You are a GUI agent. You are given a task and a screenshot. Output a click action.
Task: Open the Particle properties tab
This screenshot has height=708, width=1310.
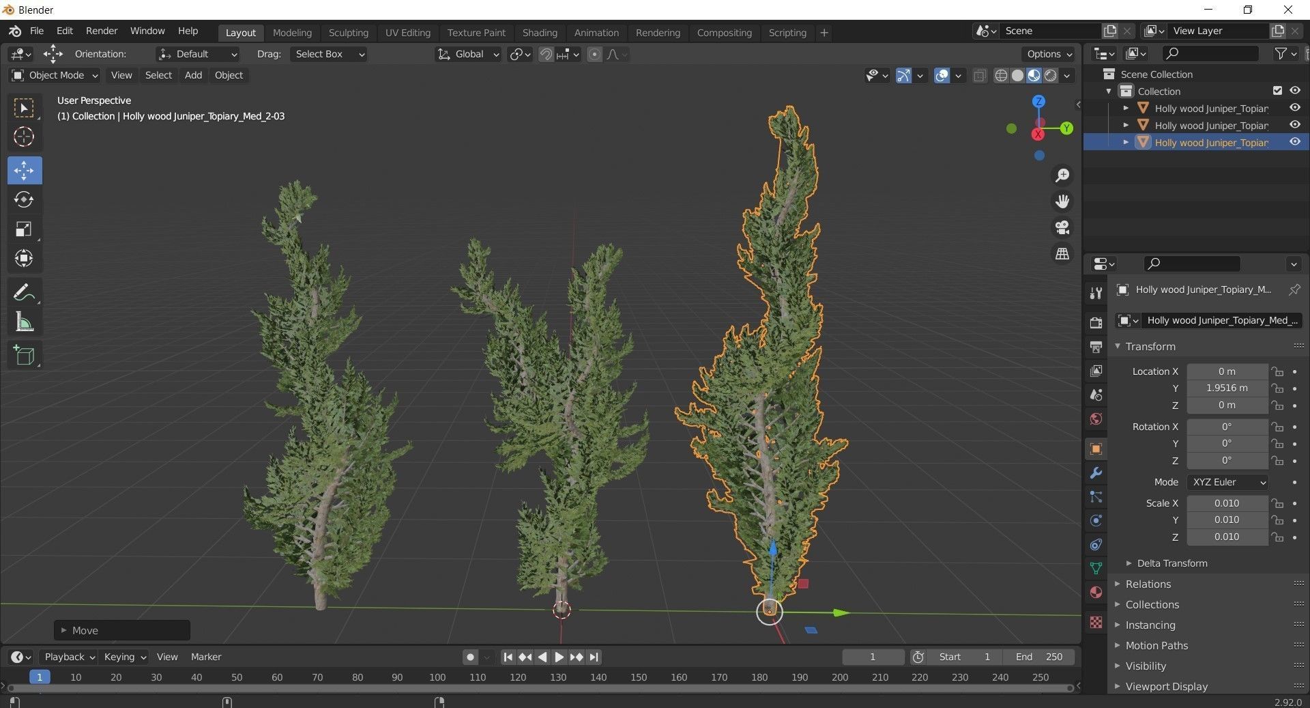(x=1096, y=496)
